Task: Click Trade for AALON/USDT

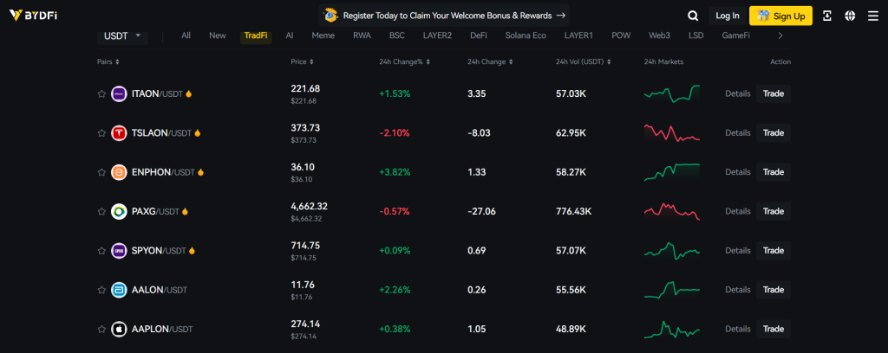Action: point(773,289)
